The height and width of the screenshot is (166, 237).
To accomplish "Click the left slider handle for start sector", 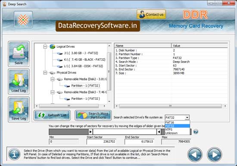I will [x=90, y=132].
